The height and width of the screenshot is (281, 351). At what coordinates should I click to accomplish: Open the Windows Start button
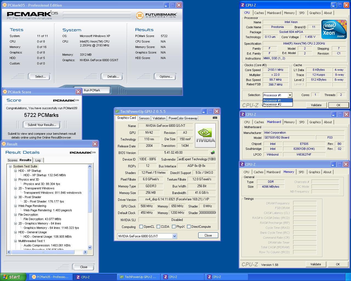click(x=13, y=277)
